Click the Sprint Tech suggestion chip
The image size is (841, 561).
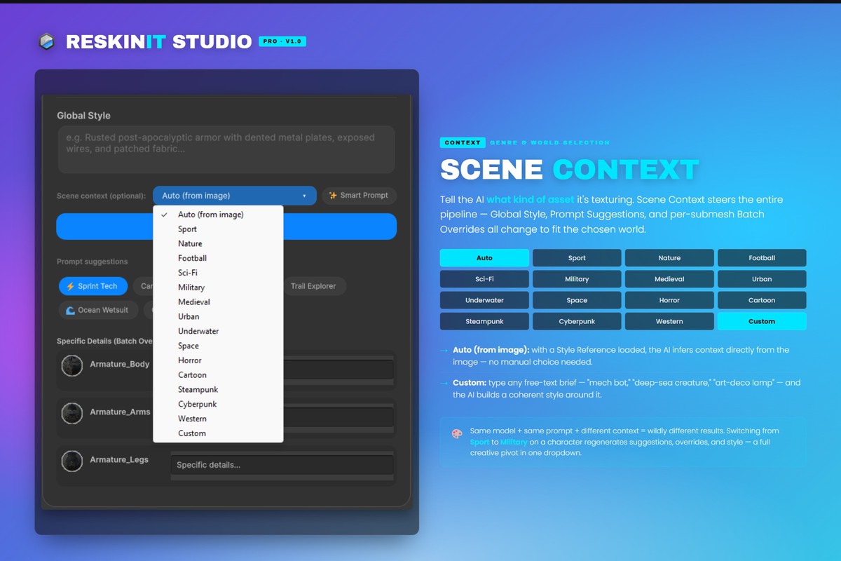click(93, 286)
